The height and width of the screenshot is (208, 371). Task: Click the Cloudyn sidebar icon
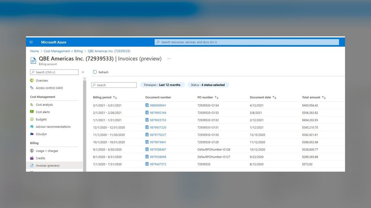point(32,134)
